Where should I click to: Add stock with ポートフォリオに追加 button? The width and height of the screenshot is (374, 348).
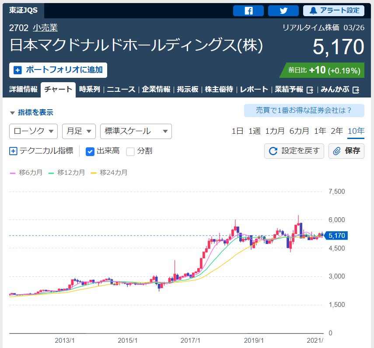[58, 70]
